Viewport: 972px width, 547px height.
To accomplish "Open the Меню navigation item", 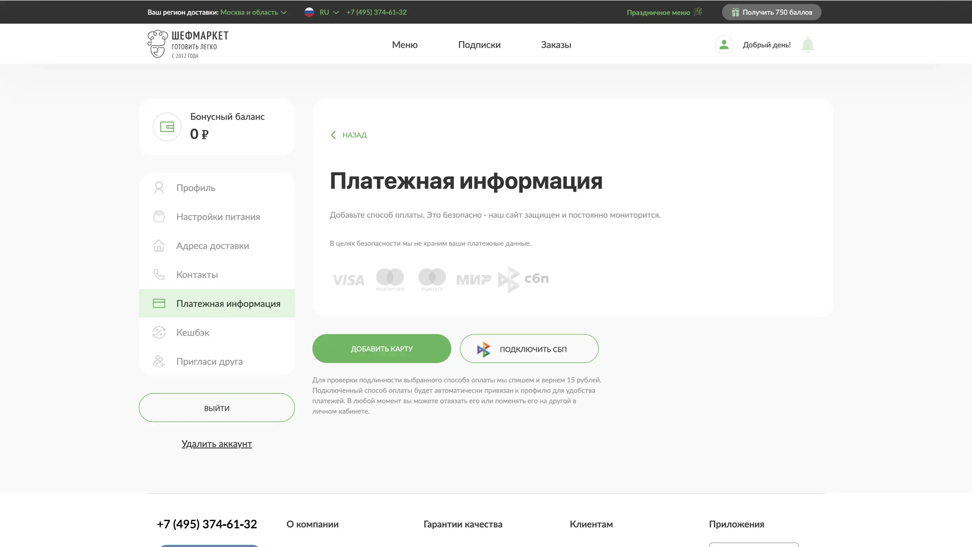I will 405,45.
